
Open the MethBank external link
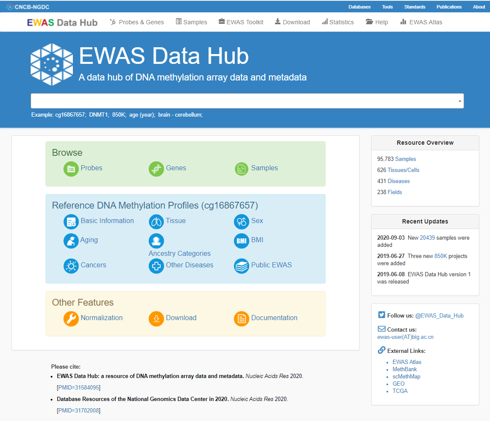pos(405,369)
